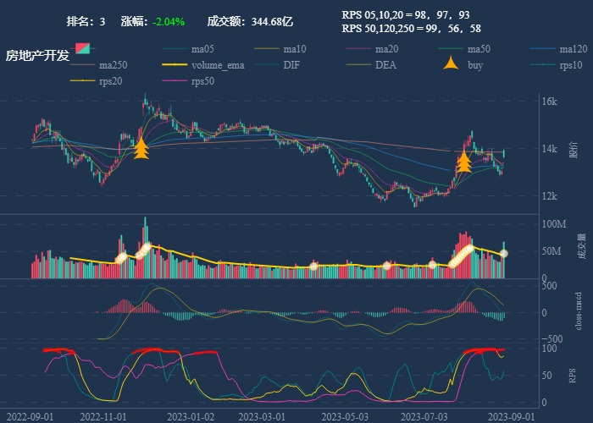Hide the ma10 series via legend

click(x=295, y=48)
